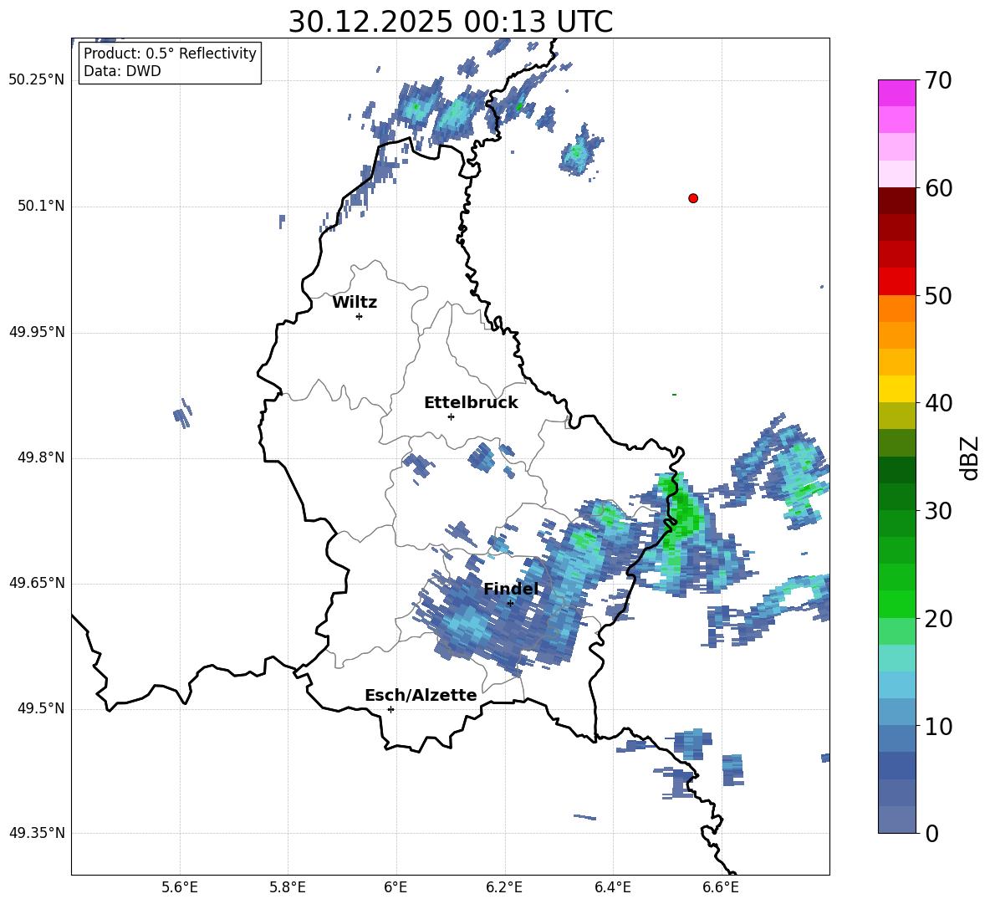
Task: Click the 40 label on the colorbar
Action: click(x=937, y=403)
